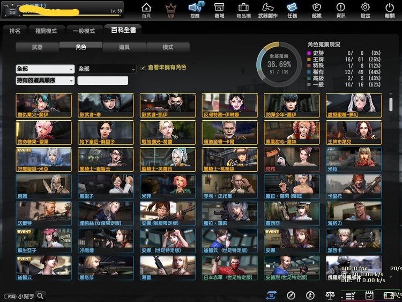This screenshot has width=402, height=302.
Task: Select the 影武者-凱伊 character card
Action: [168, 105]
